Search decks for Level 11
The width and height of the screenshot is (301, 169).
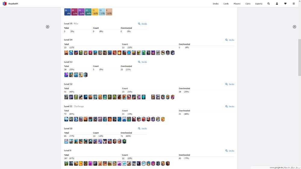(230, 107)
